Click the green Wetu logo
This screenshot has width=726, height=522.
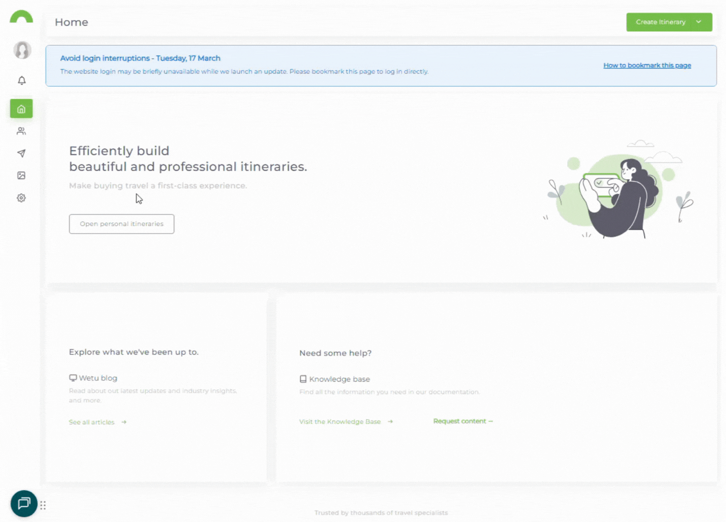(21, 17)
